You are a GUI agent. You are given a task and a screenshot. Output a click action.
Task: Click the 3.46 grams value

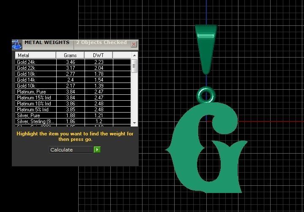coord(70,62)
